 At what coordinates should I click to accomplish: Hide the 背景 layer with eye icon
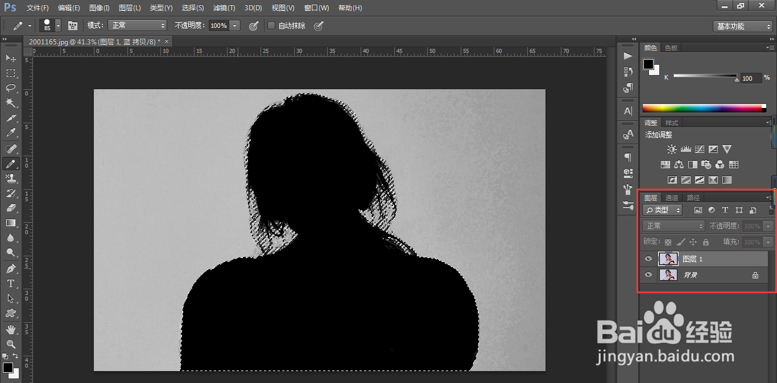(648, 275)
